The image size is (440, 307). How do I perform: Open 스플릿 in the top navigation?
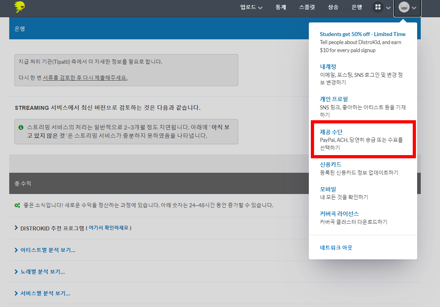(307, 7)
